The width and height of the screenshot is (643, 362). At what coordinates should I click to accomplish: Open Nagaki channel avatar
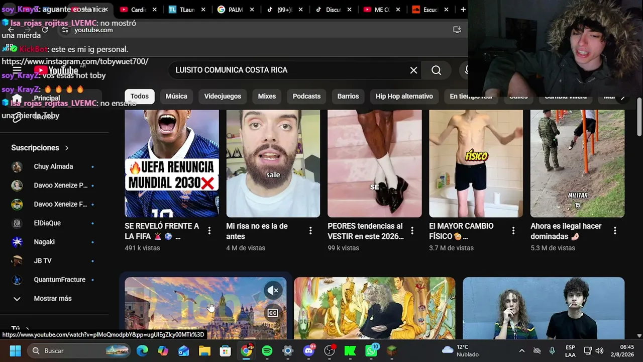click(17, 242)
